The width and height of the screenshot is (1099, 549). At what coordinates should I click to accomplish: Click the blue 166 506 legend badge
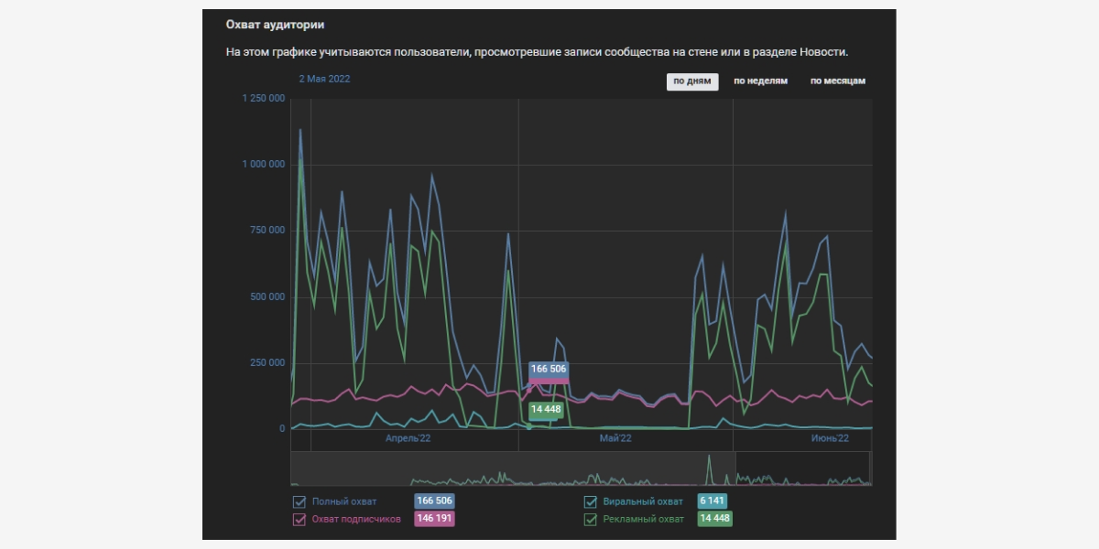[x=435, y=501]
